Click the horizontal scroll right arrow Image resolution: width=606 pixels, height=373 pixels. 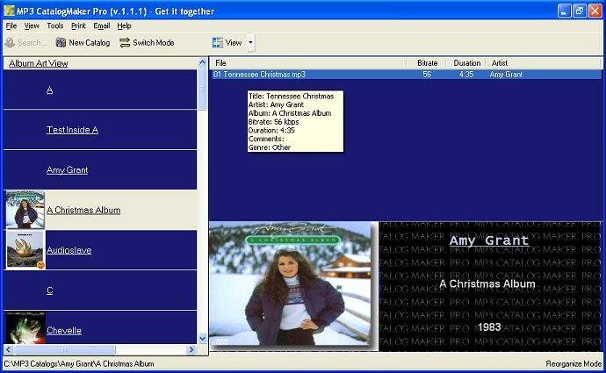pyautogui.click(x=191, y=350)
